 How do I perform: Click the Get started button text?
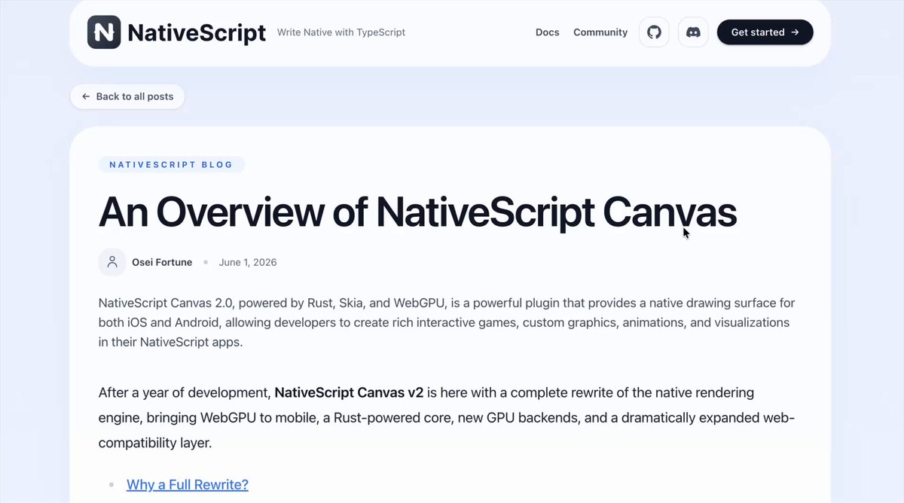click(758, 32)
